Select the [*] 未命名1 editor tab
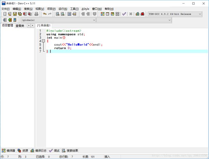Screen dimensions: 209x159 44,25
